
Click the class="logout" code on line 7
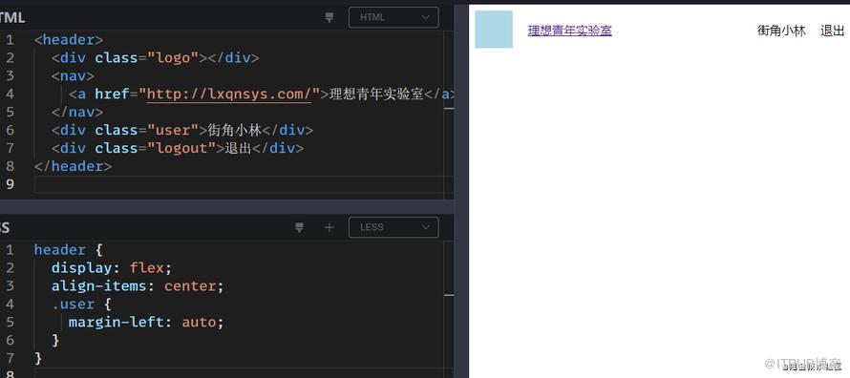tap(156, 148)
